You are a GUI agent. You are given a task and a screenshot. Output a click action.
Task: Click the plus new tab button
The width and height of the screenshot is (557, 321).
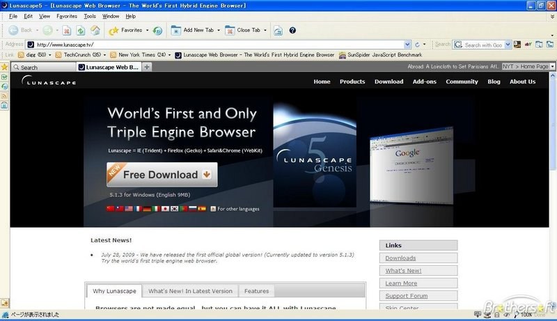click(147, 67)
